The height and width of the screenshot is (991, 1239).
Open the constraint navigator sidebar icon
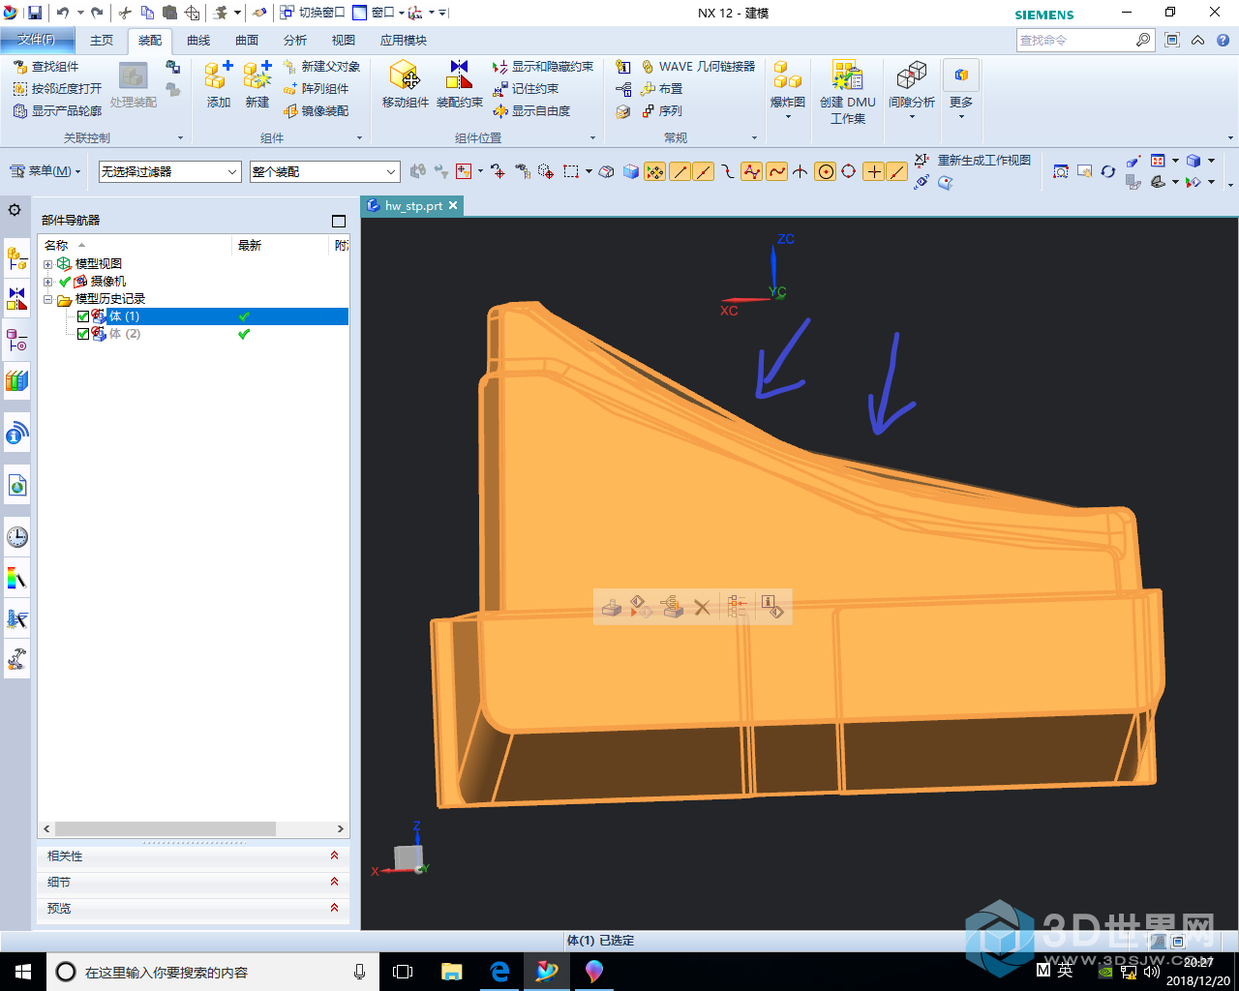click(16, 298)
